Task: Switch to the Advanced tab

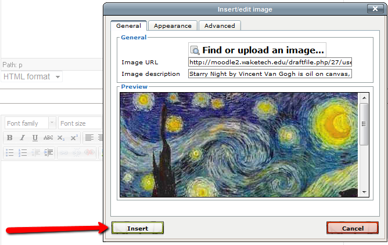Action: 220,25
